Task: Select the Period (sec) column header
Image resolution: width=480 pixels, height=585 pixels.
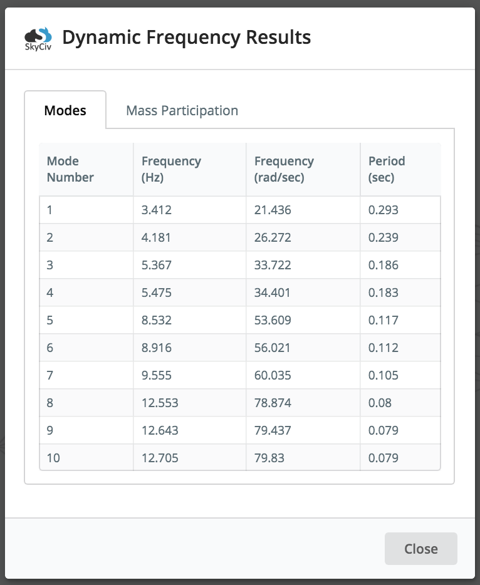Action: point(387,169)
